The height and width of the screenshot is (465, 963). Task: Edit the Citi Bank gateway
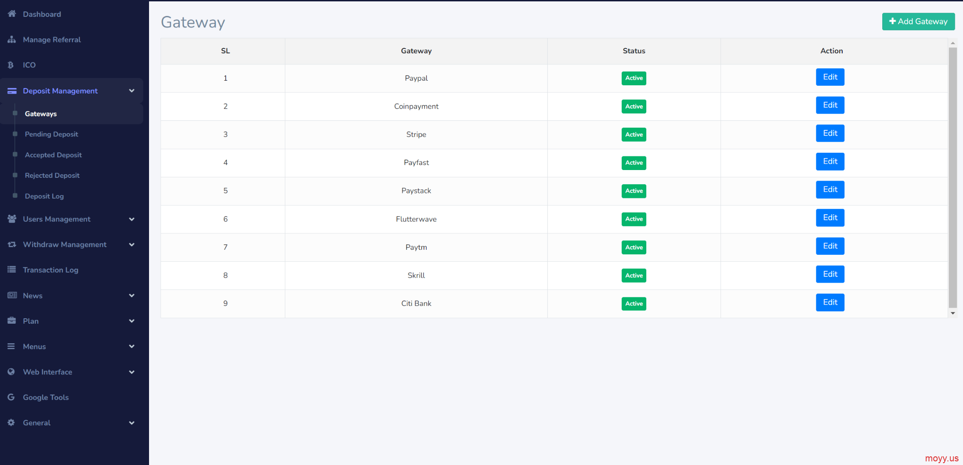pyautogui.click(x=830, y=302)
